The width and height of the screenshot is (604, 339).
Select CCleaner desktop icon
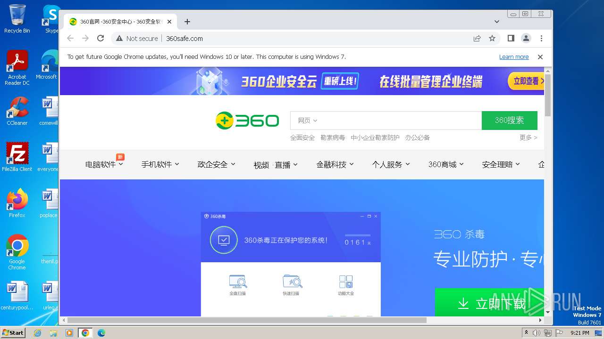(17, 111)
